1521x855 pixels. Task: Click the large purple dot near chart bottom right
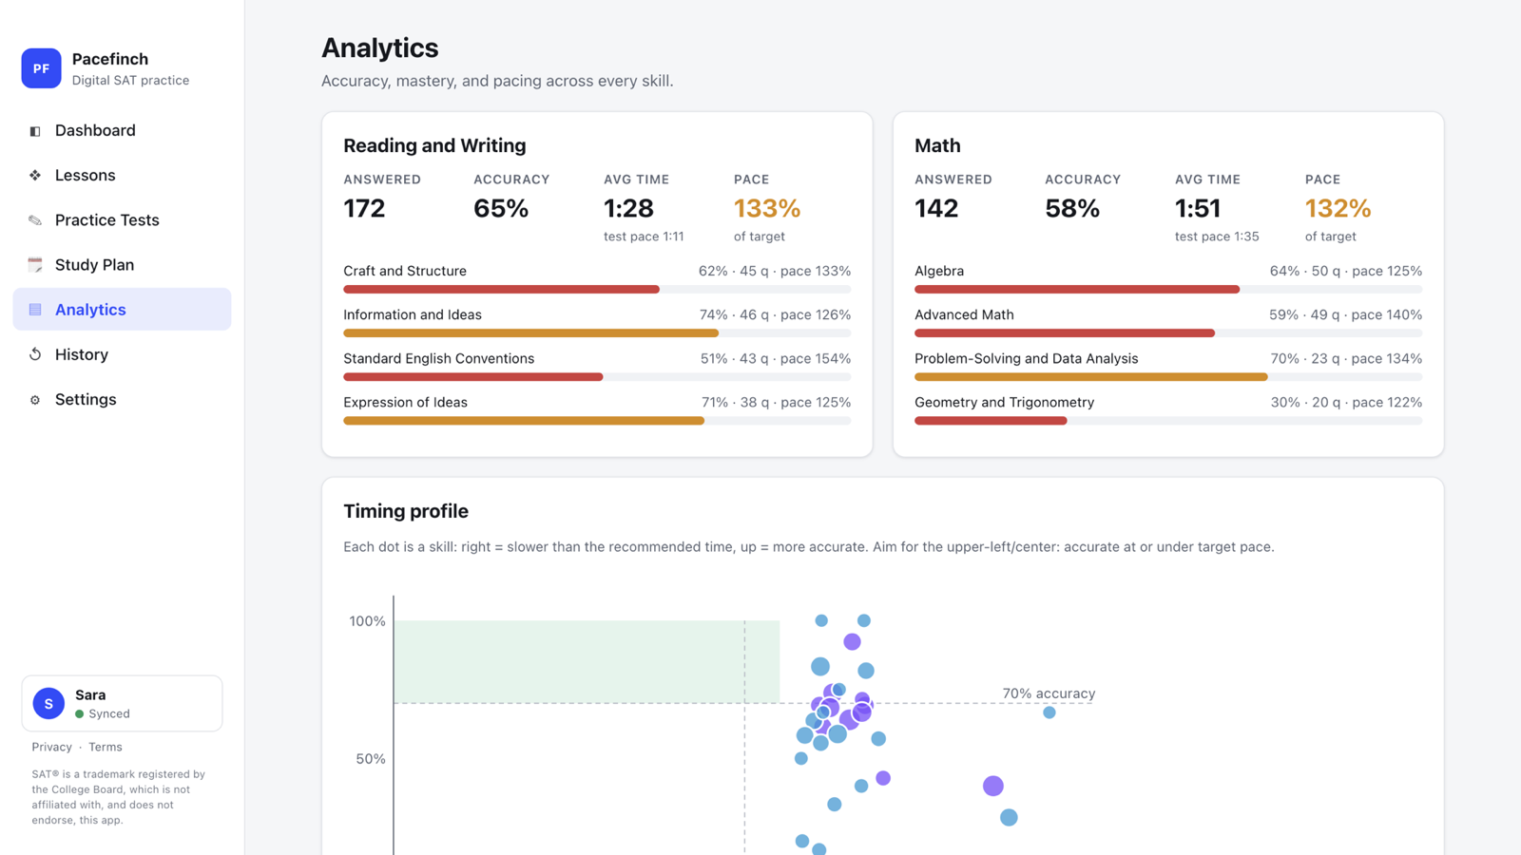(x=993, y=786)
